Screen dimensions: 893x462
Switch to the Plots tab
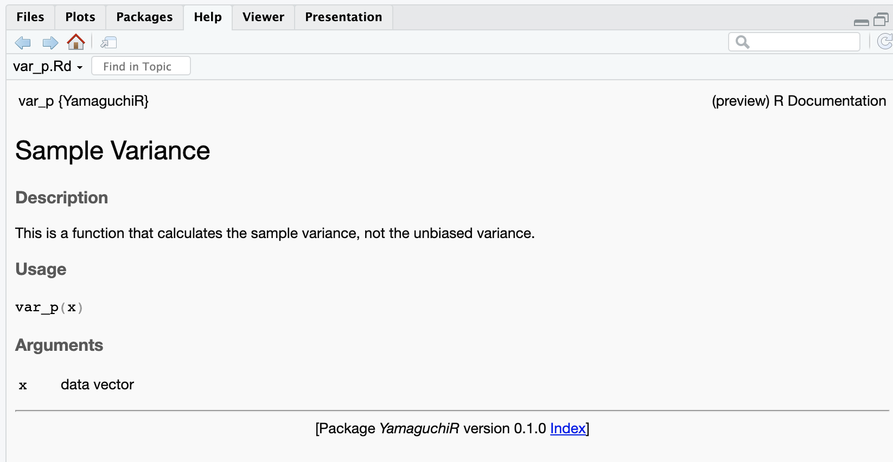pos(80,17)
